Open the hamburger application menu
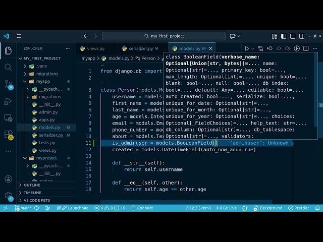323x242 pixels. tap(19, 36)
